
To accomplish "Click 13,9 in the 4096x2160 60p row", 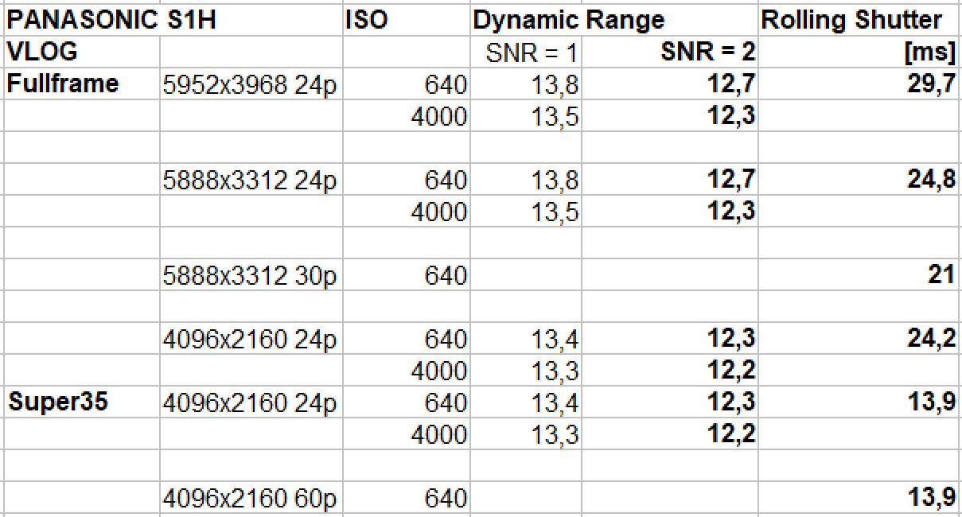I will pos(931,498).
